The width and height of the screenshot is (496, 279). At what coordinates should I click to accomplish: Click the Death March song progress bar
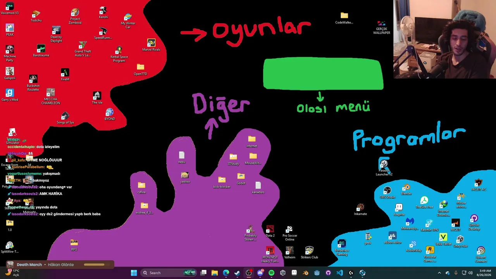click(x=94, y=265)
